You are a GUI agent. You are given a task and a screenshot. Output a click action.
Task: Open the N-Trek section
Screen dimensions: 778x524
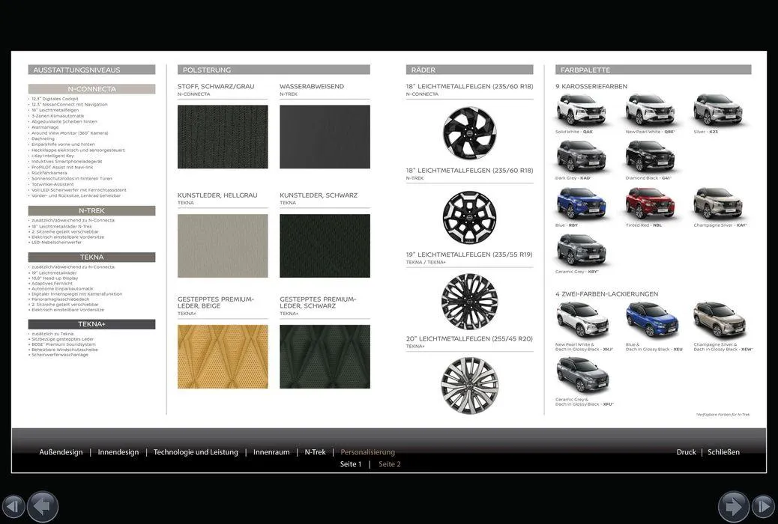tap(315, 452)
